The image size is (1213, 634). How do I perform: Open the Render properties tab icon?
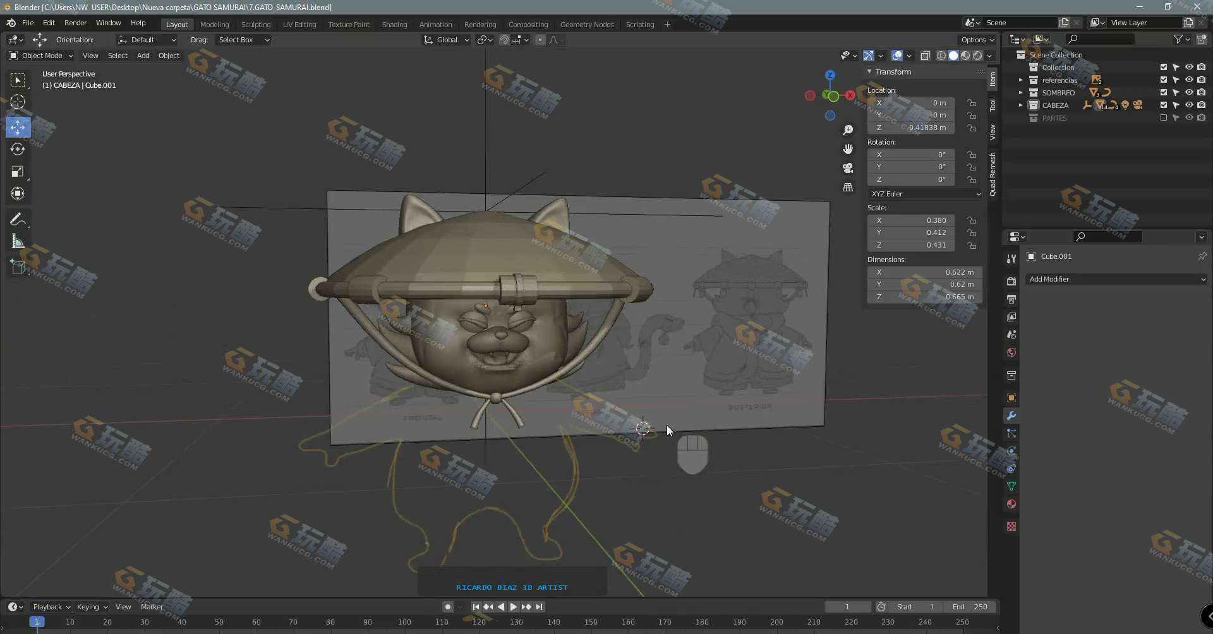click(x=1011, y=281)
